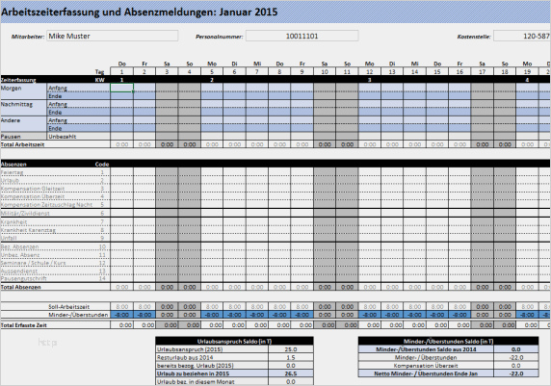551x386 pixels.
Task: Click the Bez. Absenzen row label
Action: point(19,247)
